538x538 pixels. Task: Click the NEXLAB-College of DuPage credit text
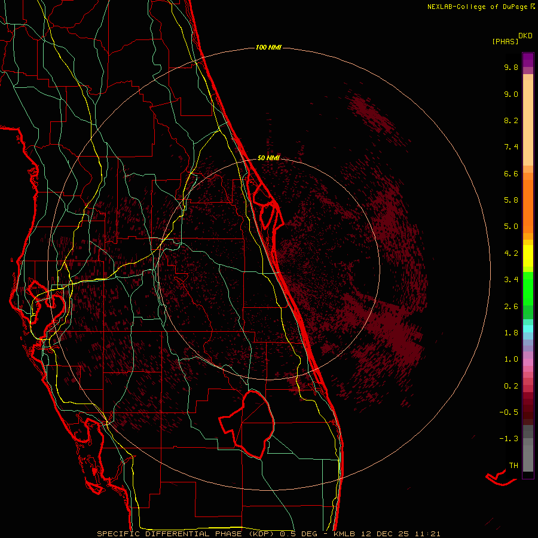[477, 7]
